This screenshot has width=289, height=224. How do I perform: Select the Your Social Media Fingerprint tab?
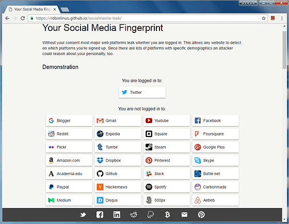(x=31, y=9)
